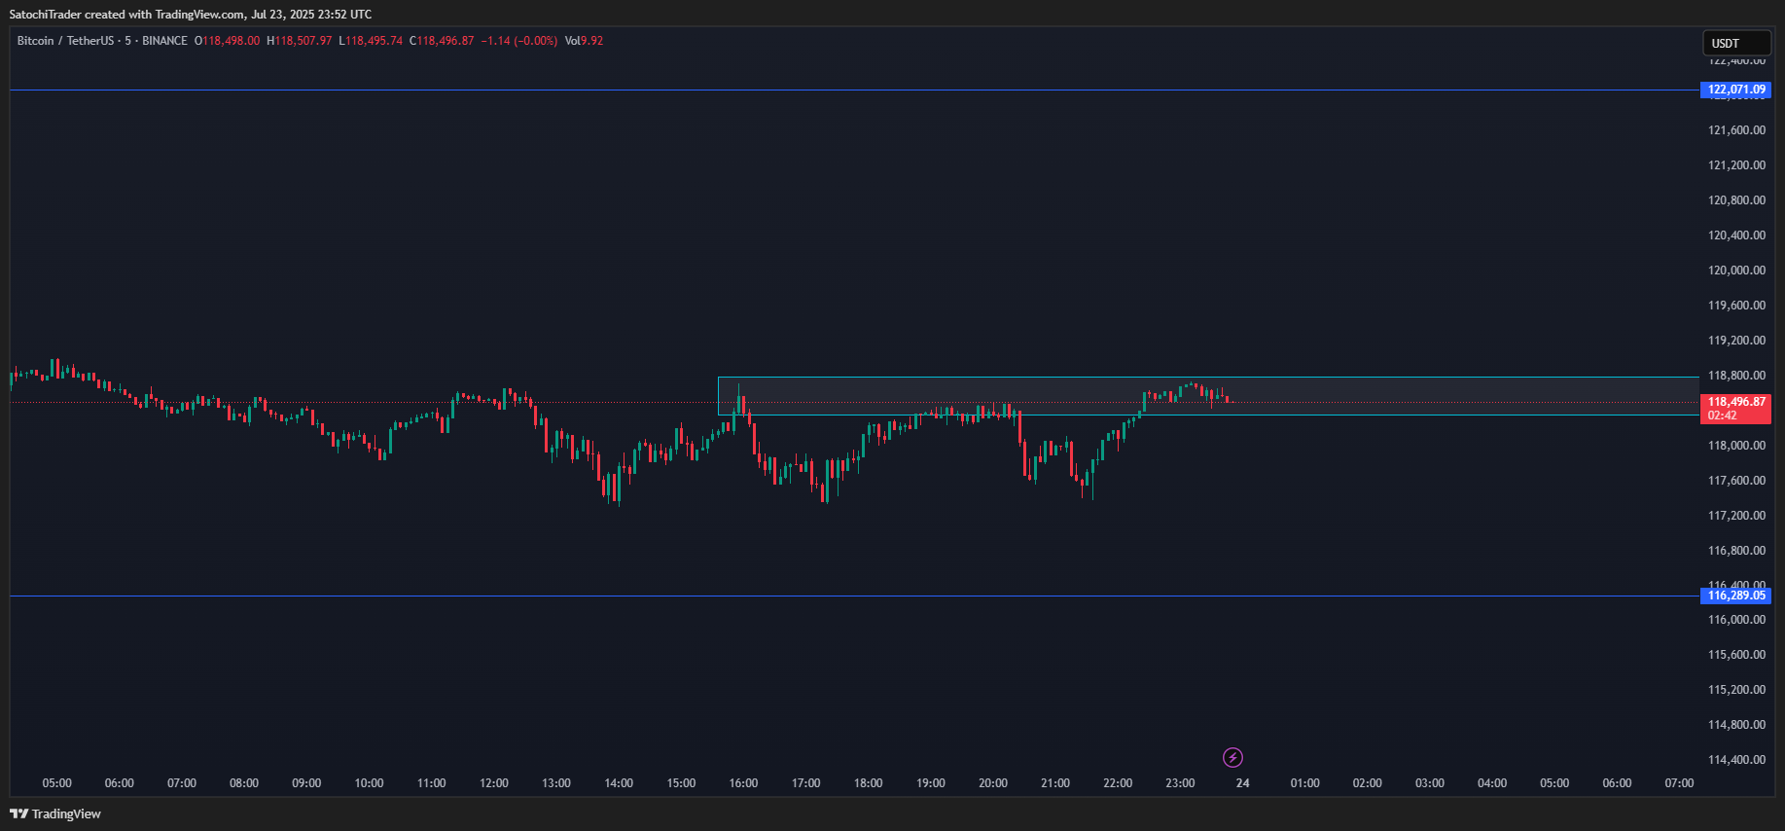Click the 24 date label on time axis
The image size is (1785, 831).
click(1242, 783)
